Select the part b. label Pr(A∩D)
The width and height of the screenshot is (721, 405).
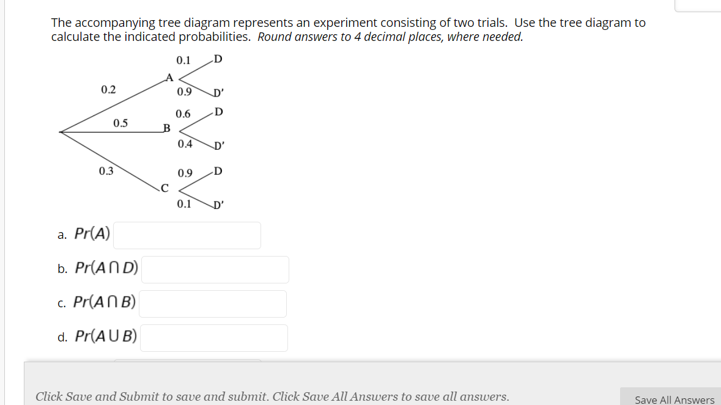[x=105, y=269]
